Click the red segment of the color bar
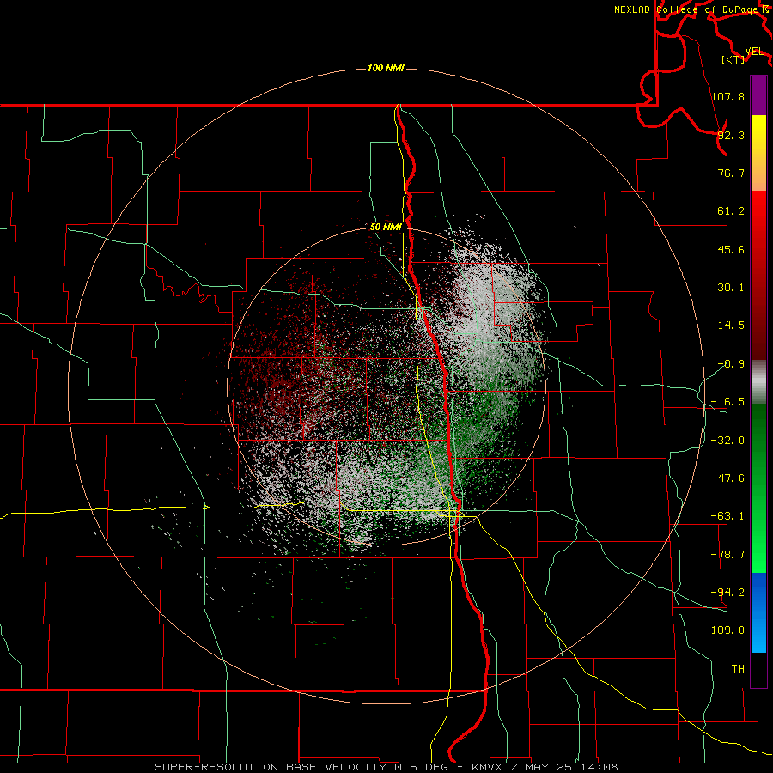773x773 pixels. (x=758, y=275)
